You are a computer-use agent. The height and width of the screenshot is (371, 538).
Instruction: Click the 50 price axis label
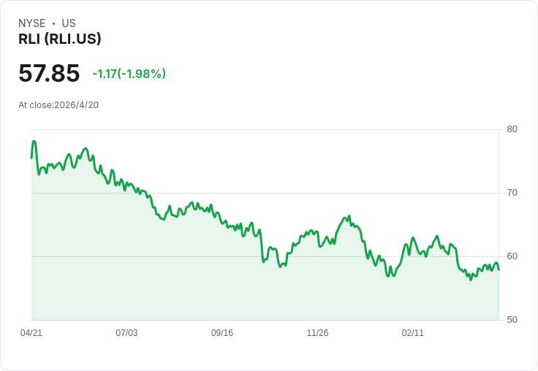coord(512,320)
